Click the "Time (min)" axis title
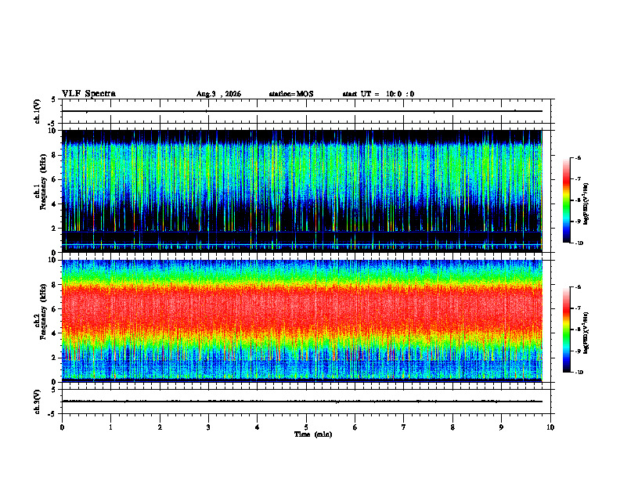This screenshot has width=620, height=479. [x=313, y=434]
